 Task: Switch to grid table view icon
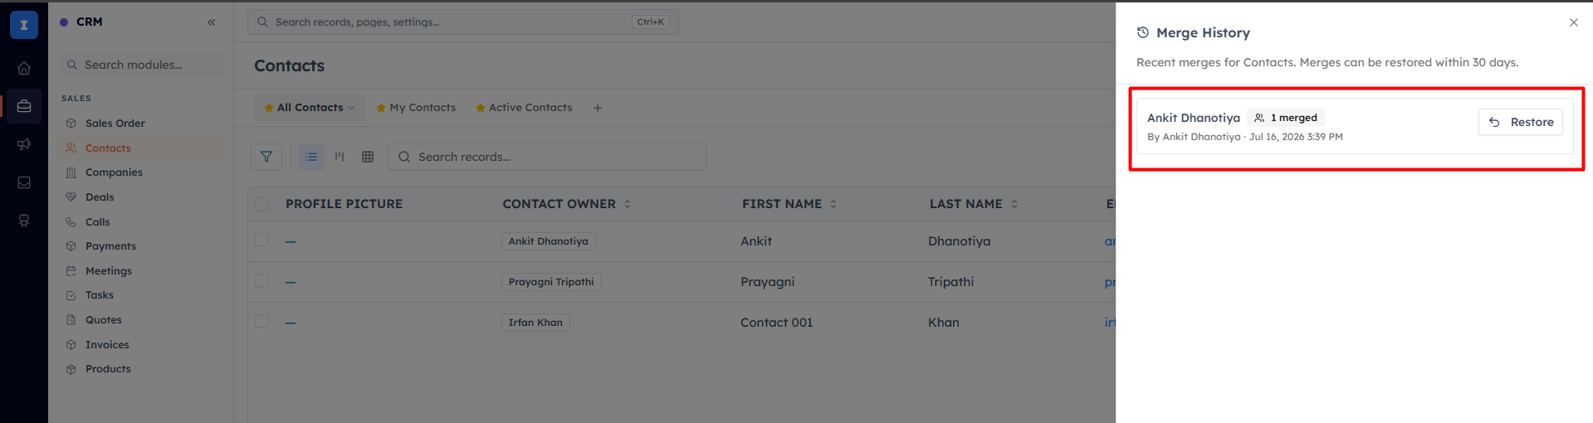point(368,157)
